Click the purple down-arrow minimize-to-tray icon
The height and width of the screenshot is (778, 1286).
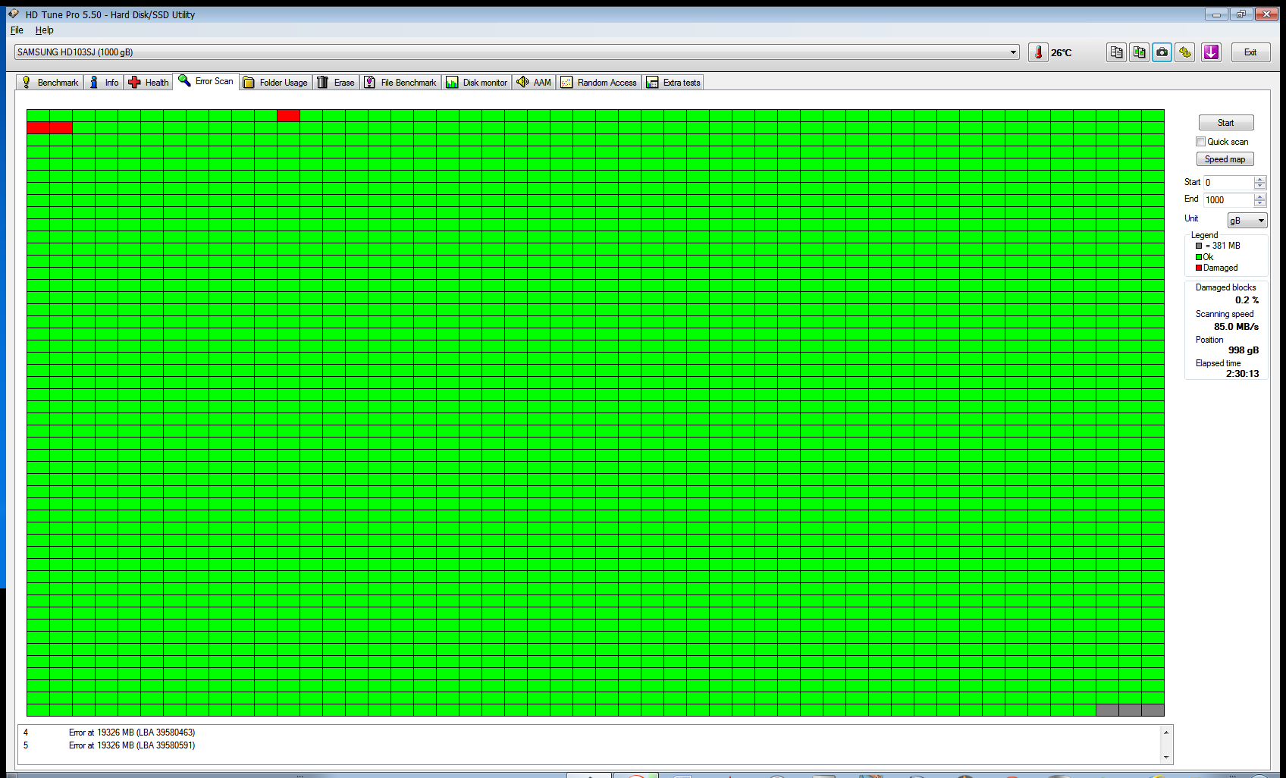coord(1211,52)
